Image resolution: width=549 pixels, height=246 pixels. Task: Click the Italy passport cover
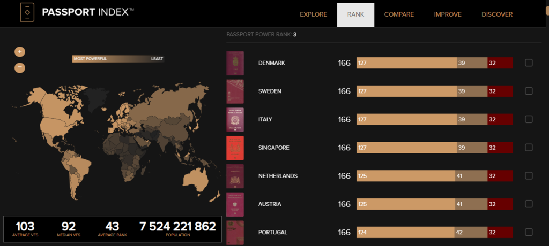[235, 119]
